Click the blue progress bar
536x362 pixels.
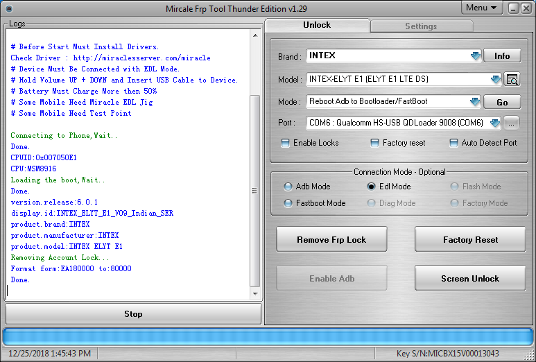coord(268,337)
